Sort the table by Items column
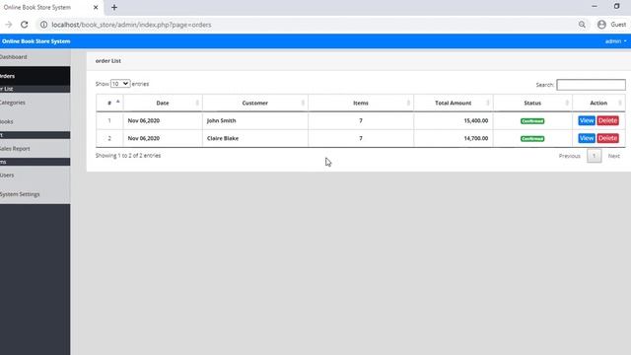This screenshot has width=631, height=355. pos(361,103)
